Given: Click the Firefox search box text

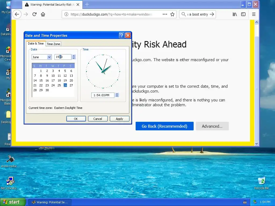Looking at the screenshot, I should pyautogui.click(x=197, y=14).
